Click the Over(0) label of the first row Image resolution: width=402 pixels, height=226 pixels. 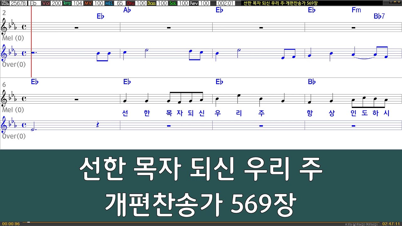click(x=14, y=65)
